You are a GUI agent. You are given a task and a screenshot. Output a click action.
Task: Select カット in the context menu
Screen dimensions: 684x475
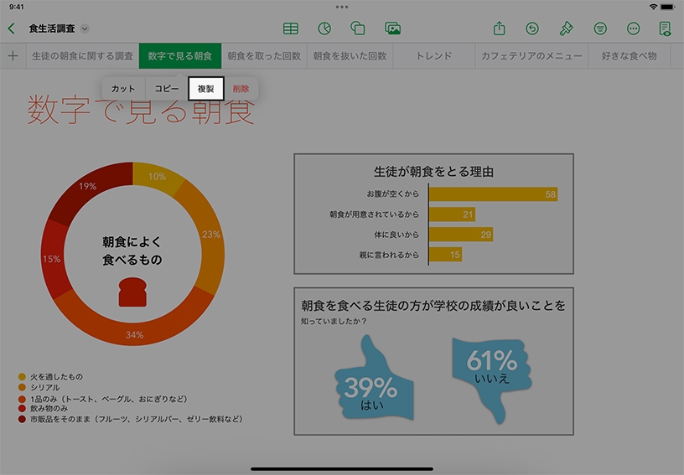(123, 89)
